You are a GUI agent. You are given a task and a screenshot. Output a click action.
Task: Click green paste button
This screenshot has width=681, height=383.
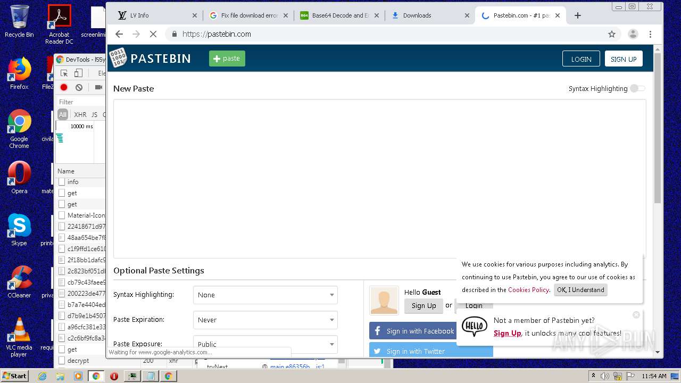point(227,59)
